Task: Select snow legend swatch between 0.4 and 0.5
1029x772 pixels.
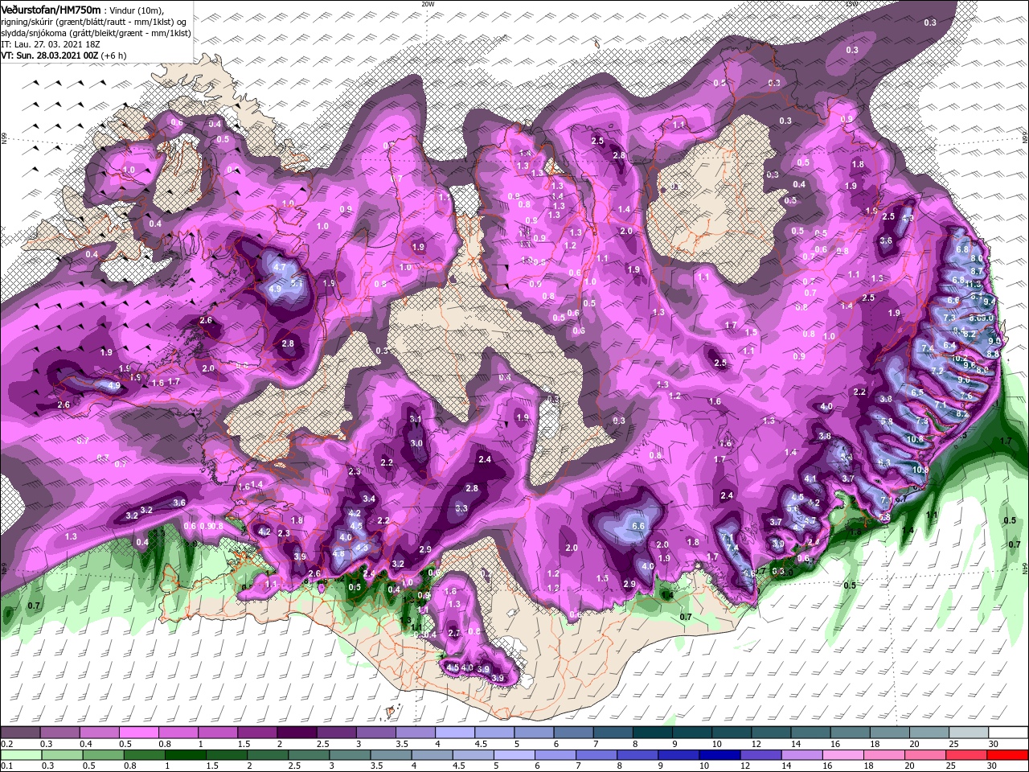Action: [x=99, y=733]
